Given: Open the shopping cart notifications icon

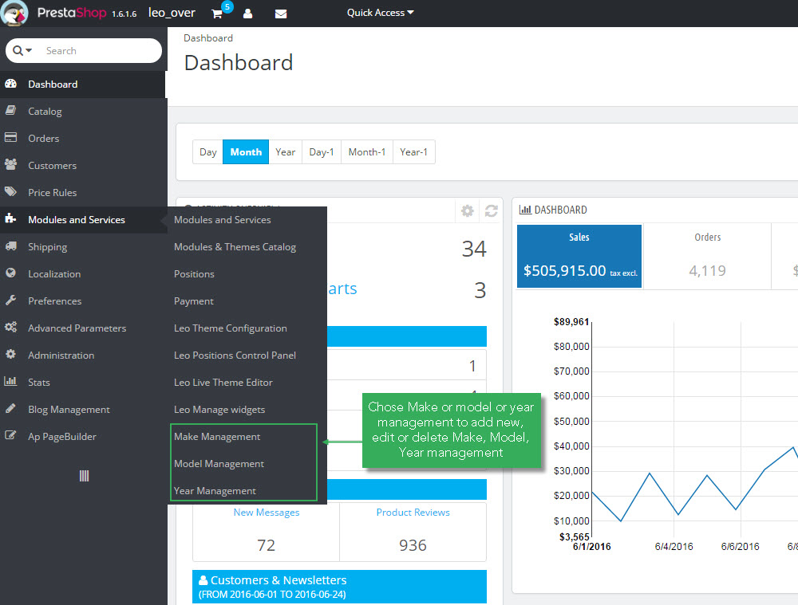Looking at the screenshot, I should pos(217,14).
